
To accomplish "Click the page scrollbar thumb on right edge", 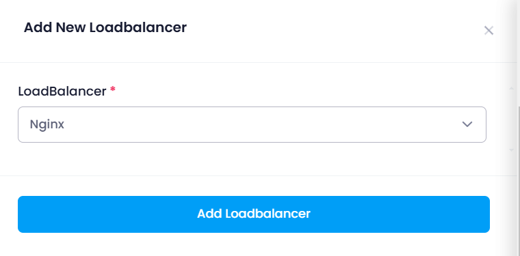I will 519,180.
